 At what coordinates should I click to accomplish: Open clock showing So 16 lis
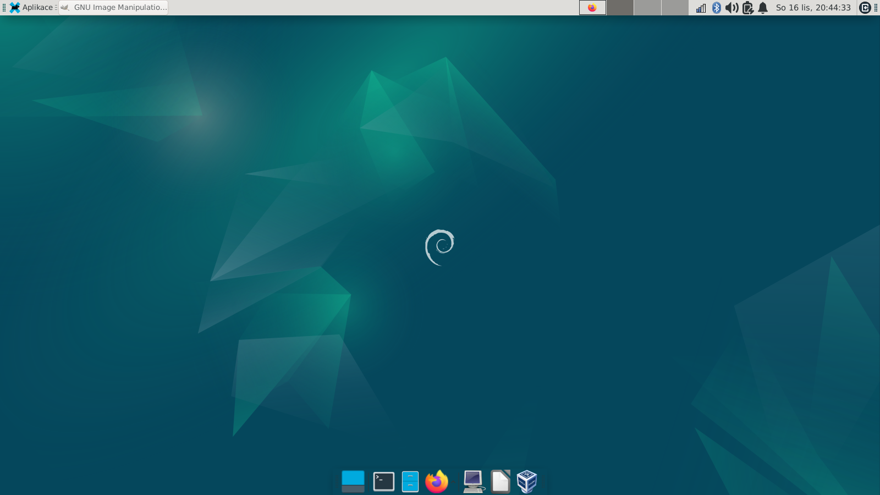(813, 8)
